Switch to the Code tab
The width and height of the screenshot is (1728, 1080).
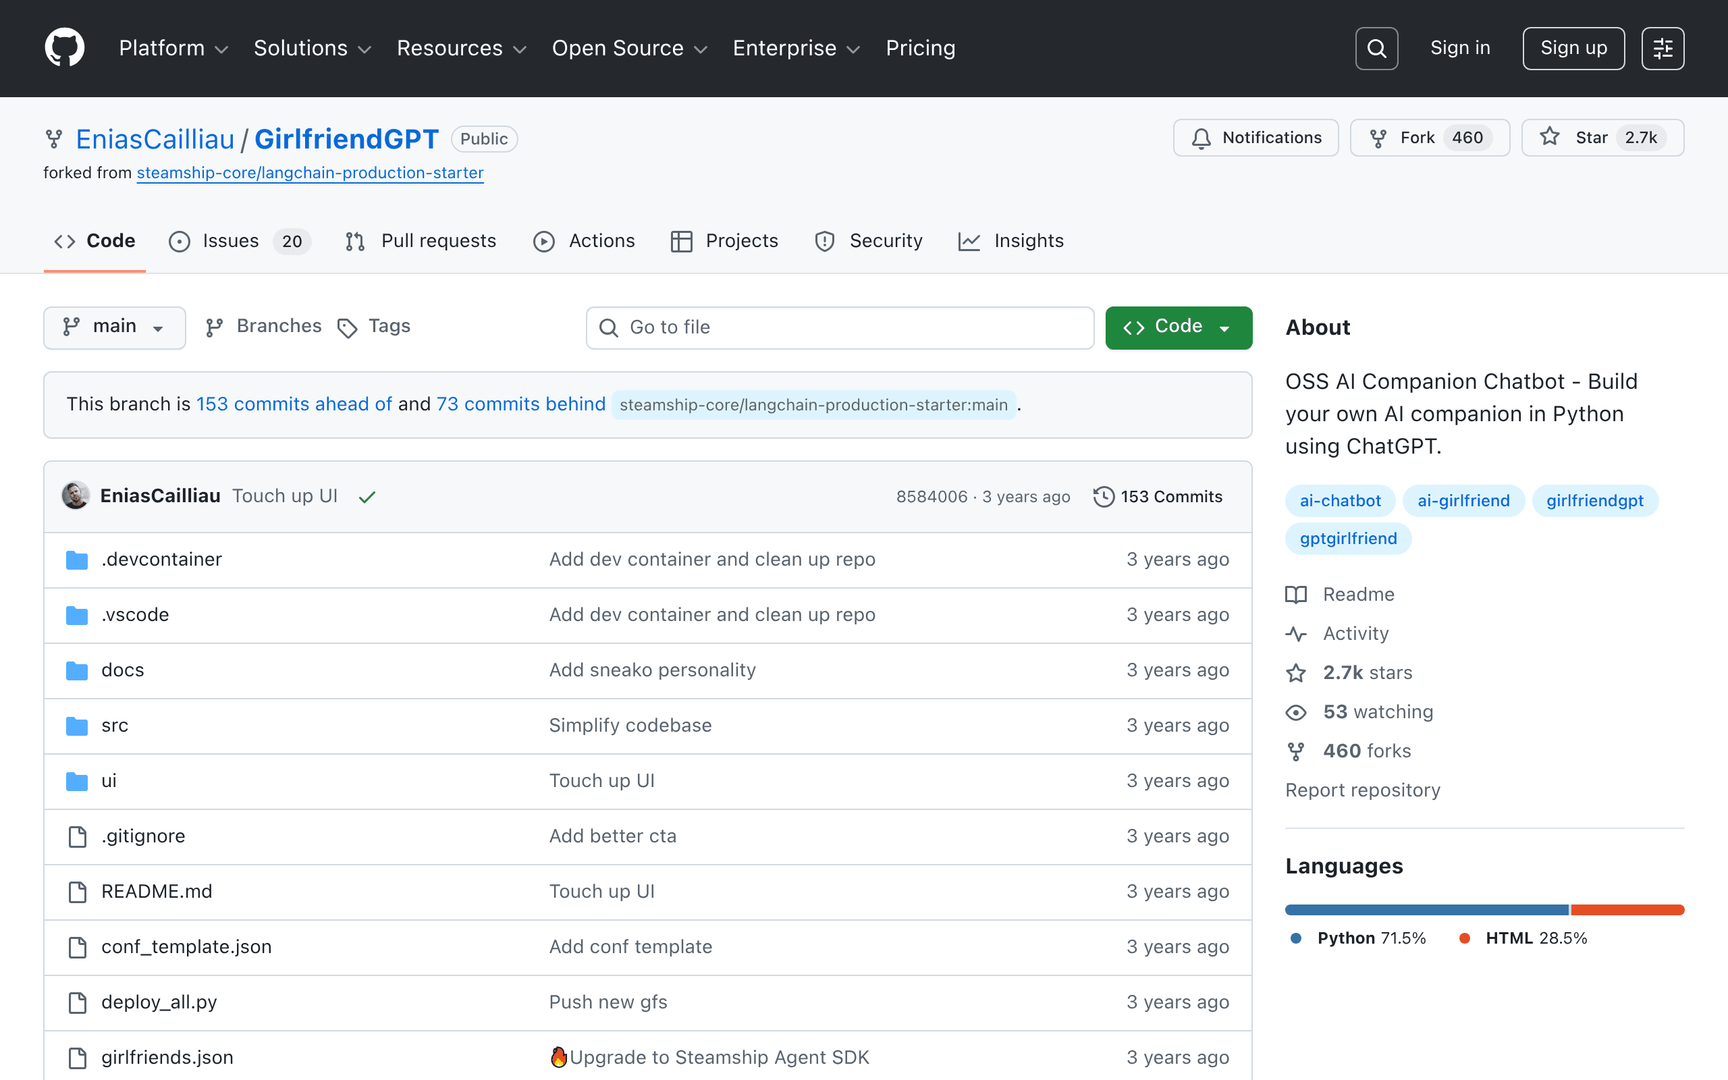click(x=95, y=241)
